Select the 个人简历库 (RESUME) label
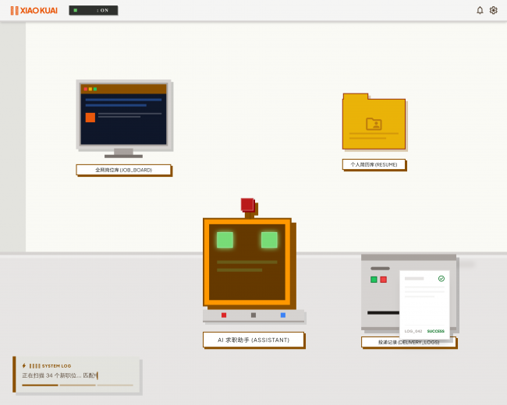The width and height of the screenshot is (507, 405). (374, 164)
